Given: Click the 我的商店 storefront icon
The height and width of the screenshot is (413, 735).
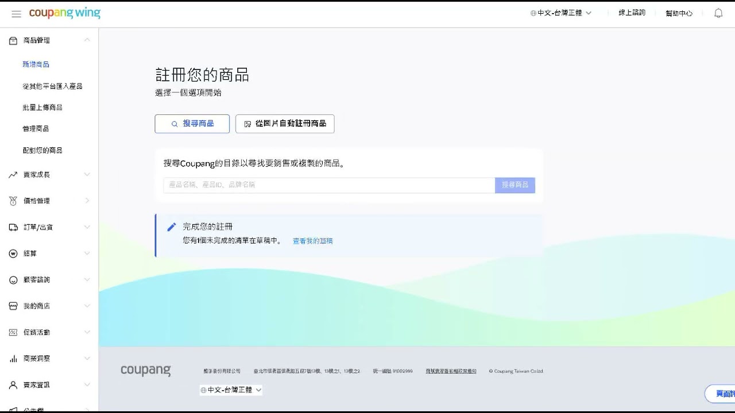Looking at the screenshot, I should point(13,306).
